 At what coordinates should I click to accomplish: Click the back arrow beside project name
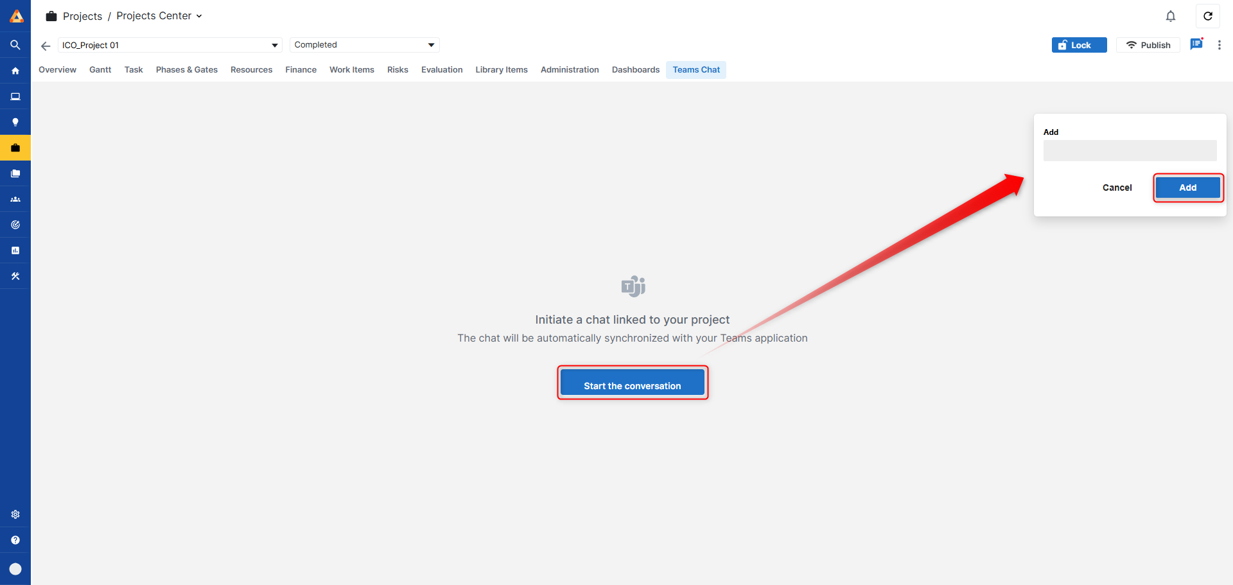[x=46, y=46]
